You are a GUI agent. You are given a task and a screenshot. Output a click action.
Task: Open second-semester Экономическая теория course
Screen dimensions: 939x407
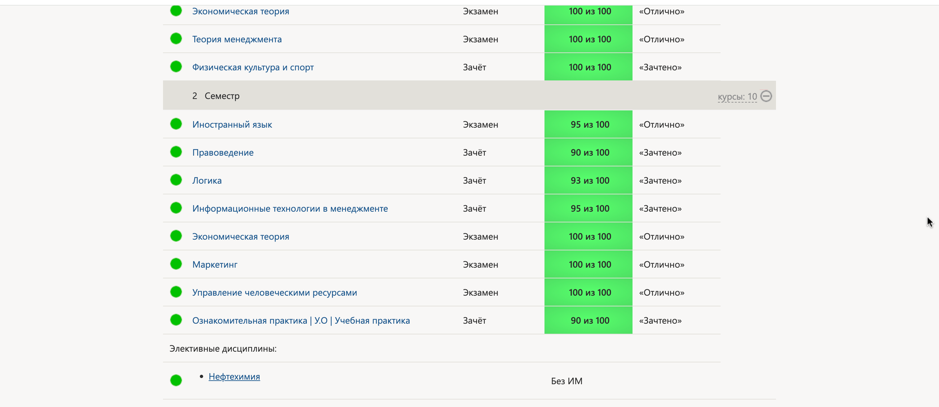click(x=241, y=237)
